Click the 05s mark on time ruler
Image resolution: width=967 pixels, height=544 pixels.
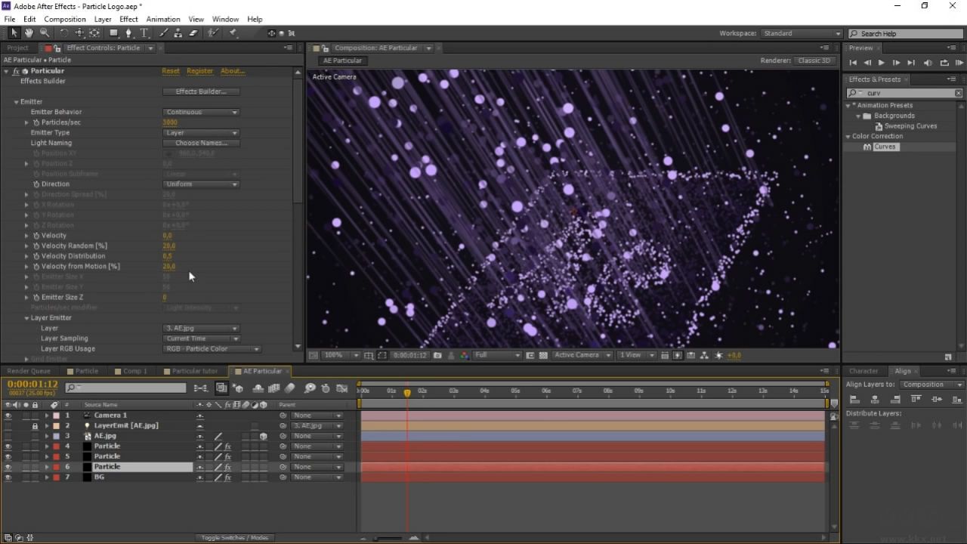click(515, 391)
